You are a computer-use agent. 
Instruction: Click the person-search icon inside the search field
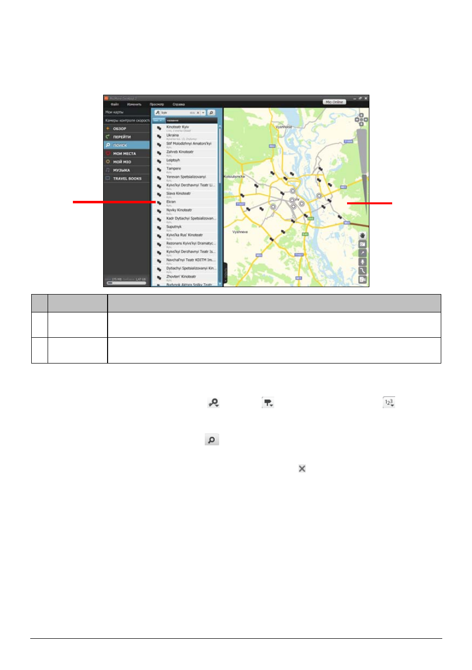[x=158, y=113]
